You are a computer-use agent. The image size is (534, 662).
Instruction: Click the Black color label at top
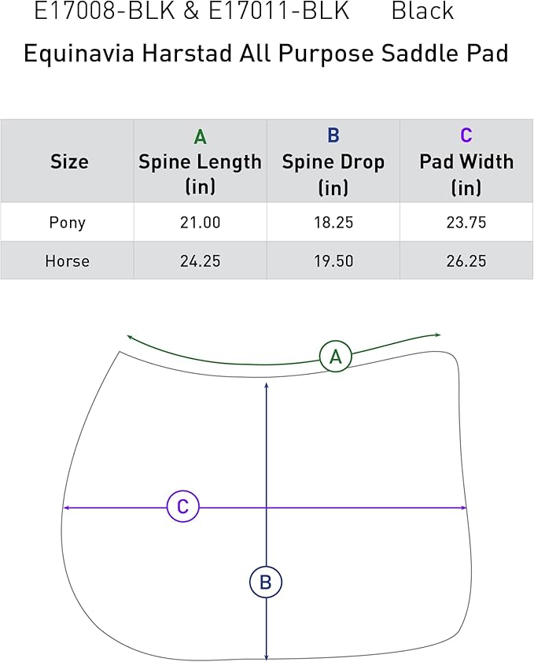click(422, 12)
